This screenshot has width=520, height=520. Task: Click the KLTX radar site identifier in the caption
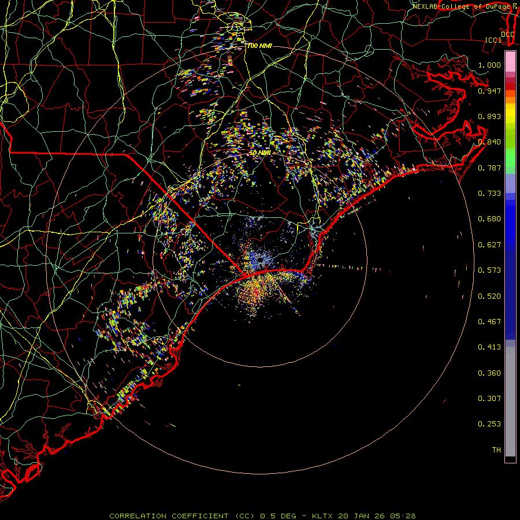click(x=323, y=516)
